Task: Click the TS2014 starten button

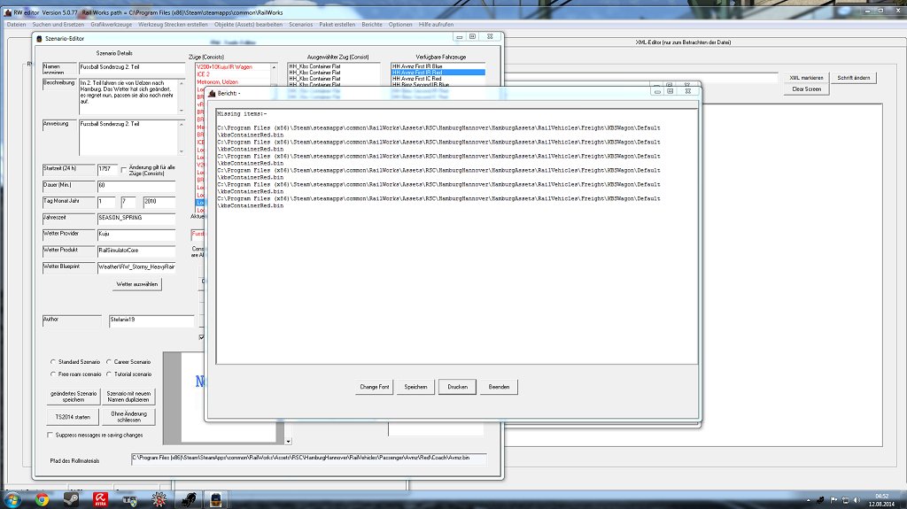Action: [x=73, y=417]
